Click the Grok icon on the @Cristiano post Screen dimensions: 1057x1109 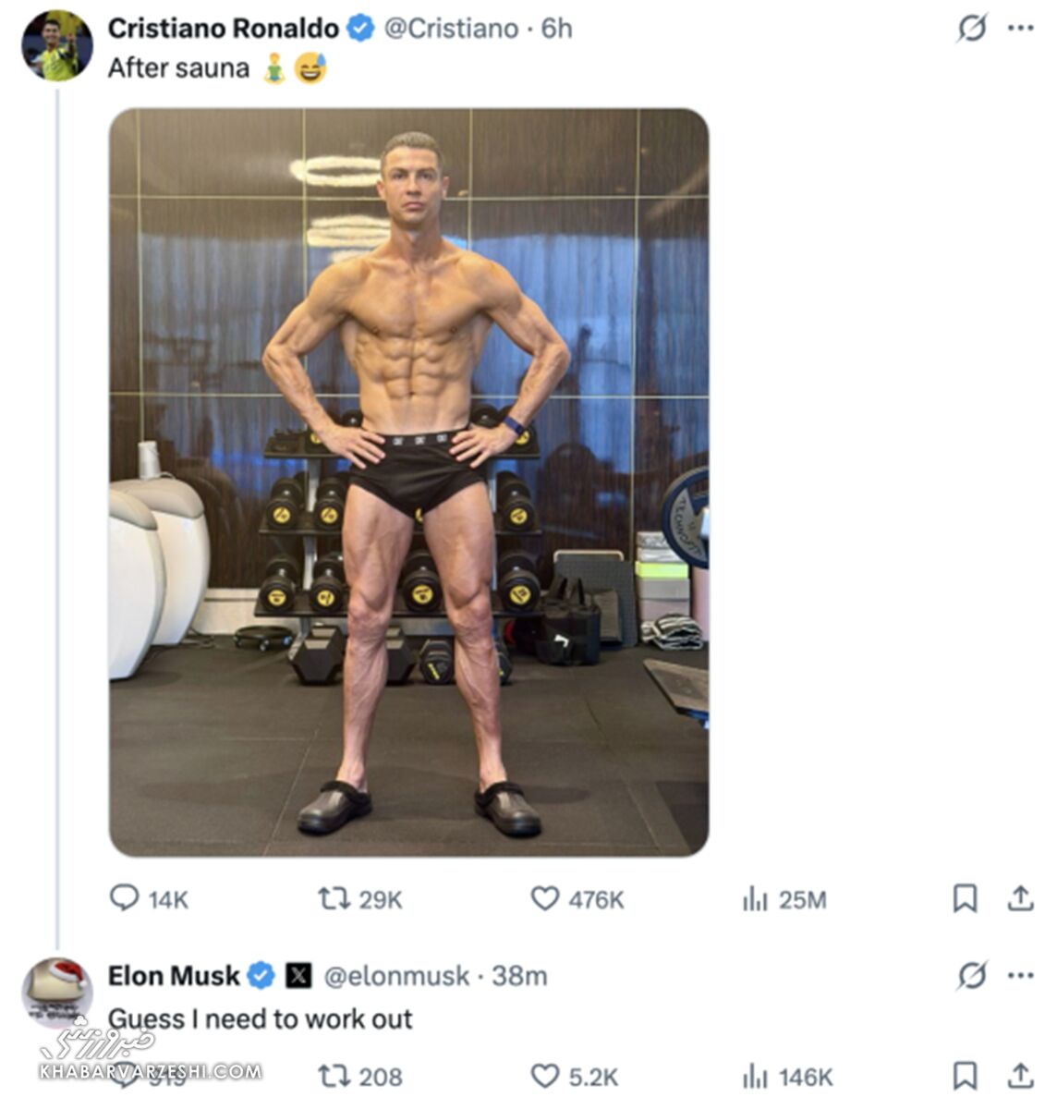[x=971, y=29]
